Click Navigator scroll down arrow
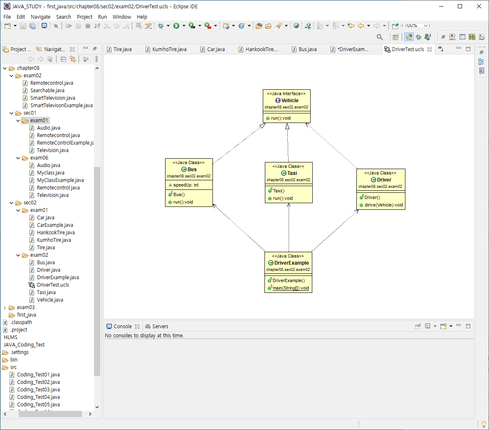This screenshot has width=489, height=430. 97,407
